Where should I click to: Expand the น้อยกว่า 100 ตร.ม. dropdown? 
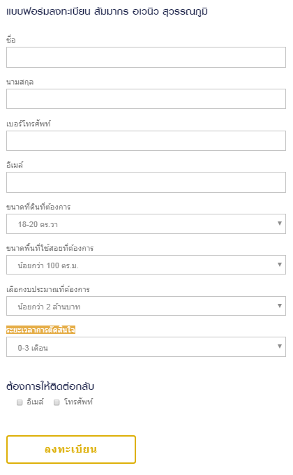[146, 265]
